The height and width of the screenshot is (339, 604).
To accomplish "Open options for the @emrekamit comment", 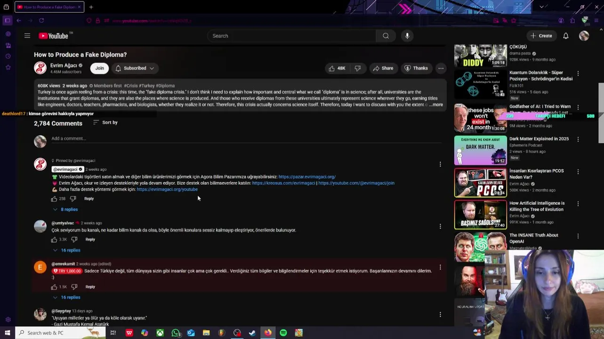I will tap(440, 267).
